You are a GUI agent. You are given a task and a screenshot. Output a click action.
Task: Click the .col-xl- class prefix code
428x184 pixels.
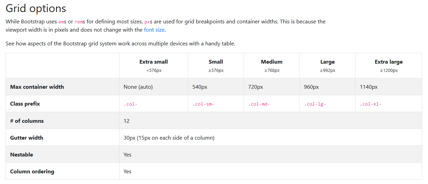click(x=371, y=104)
